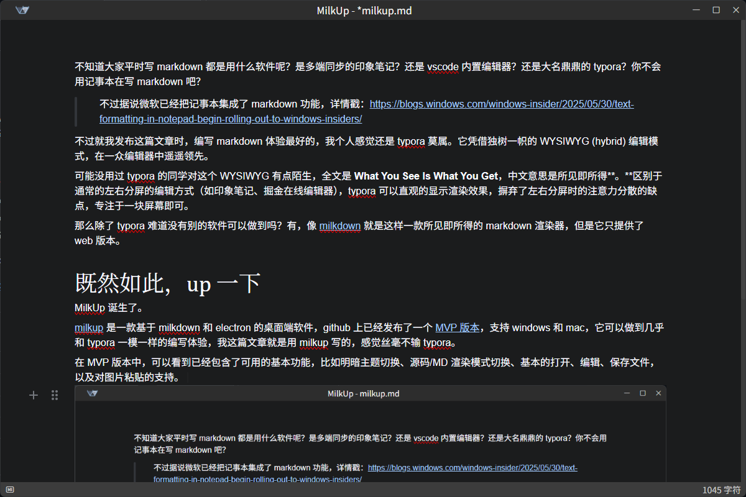This screenshot has width=746, height=497.
Task: Click the 1045 字符 character count
Action: tap(721, 490)
